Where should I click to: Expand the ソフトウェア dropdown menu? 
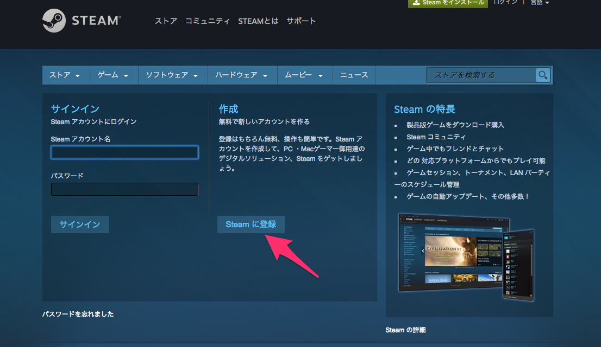173,75
